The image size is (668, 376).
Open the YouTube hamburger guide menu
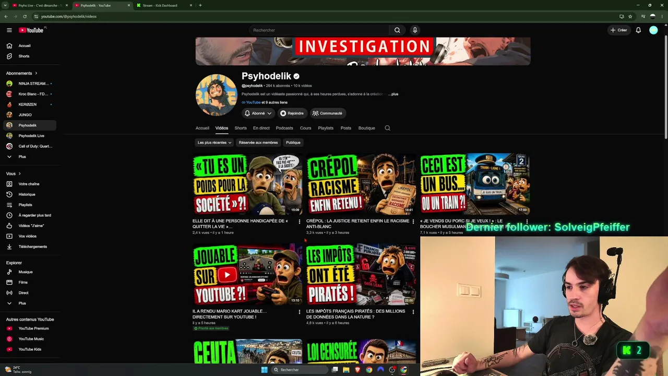tap(9, 30)
